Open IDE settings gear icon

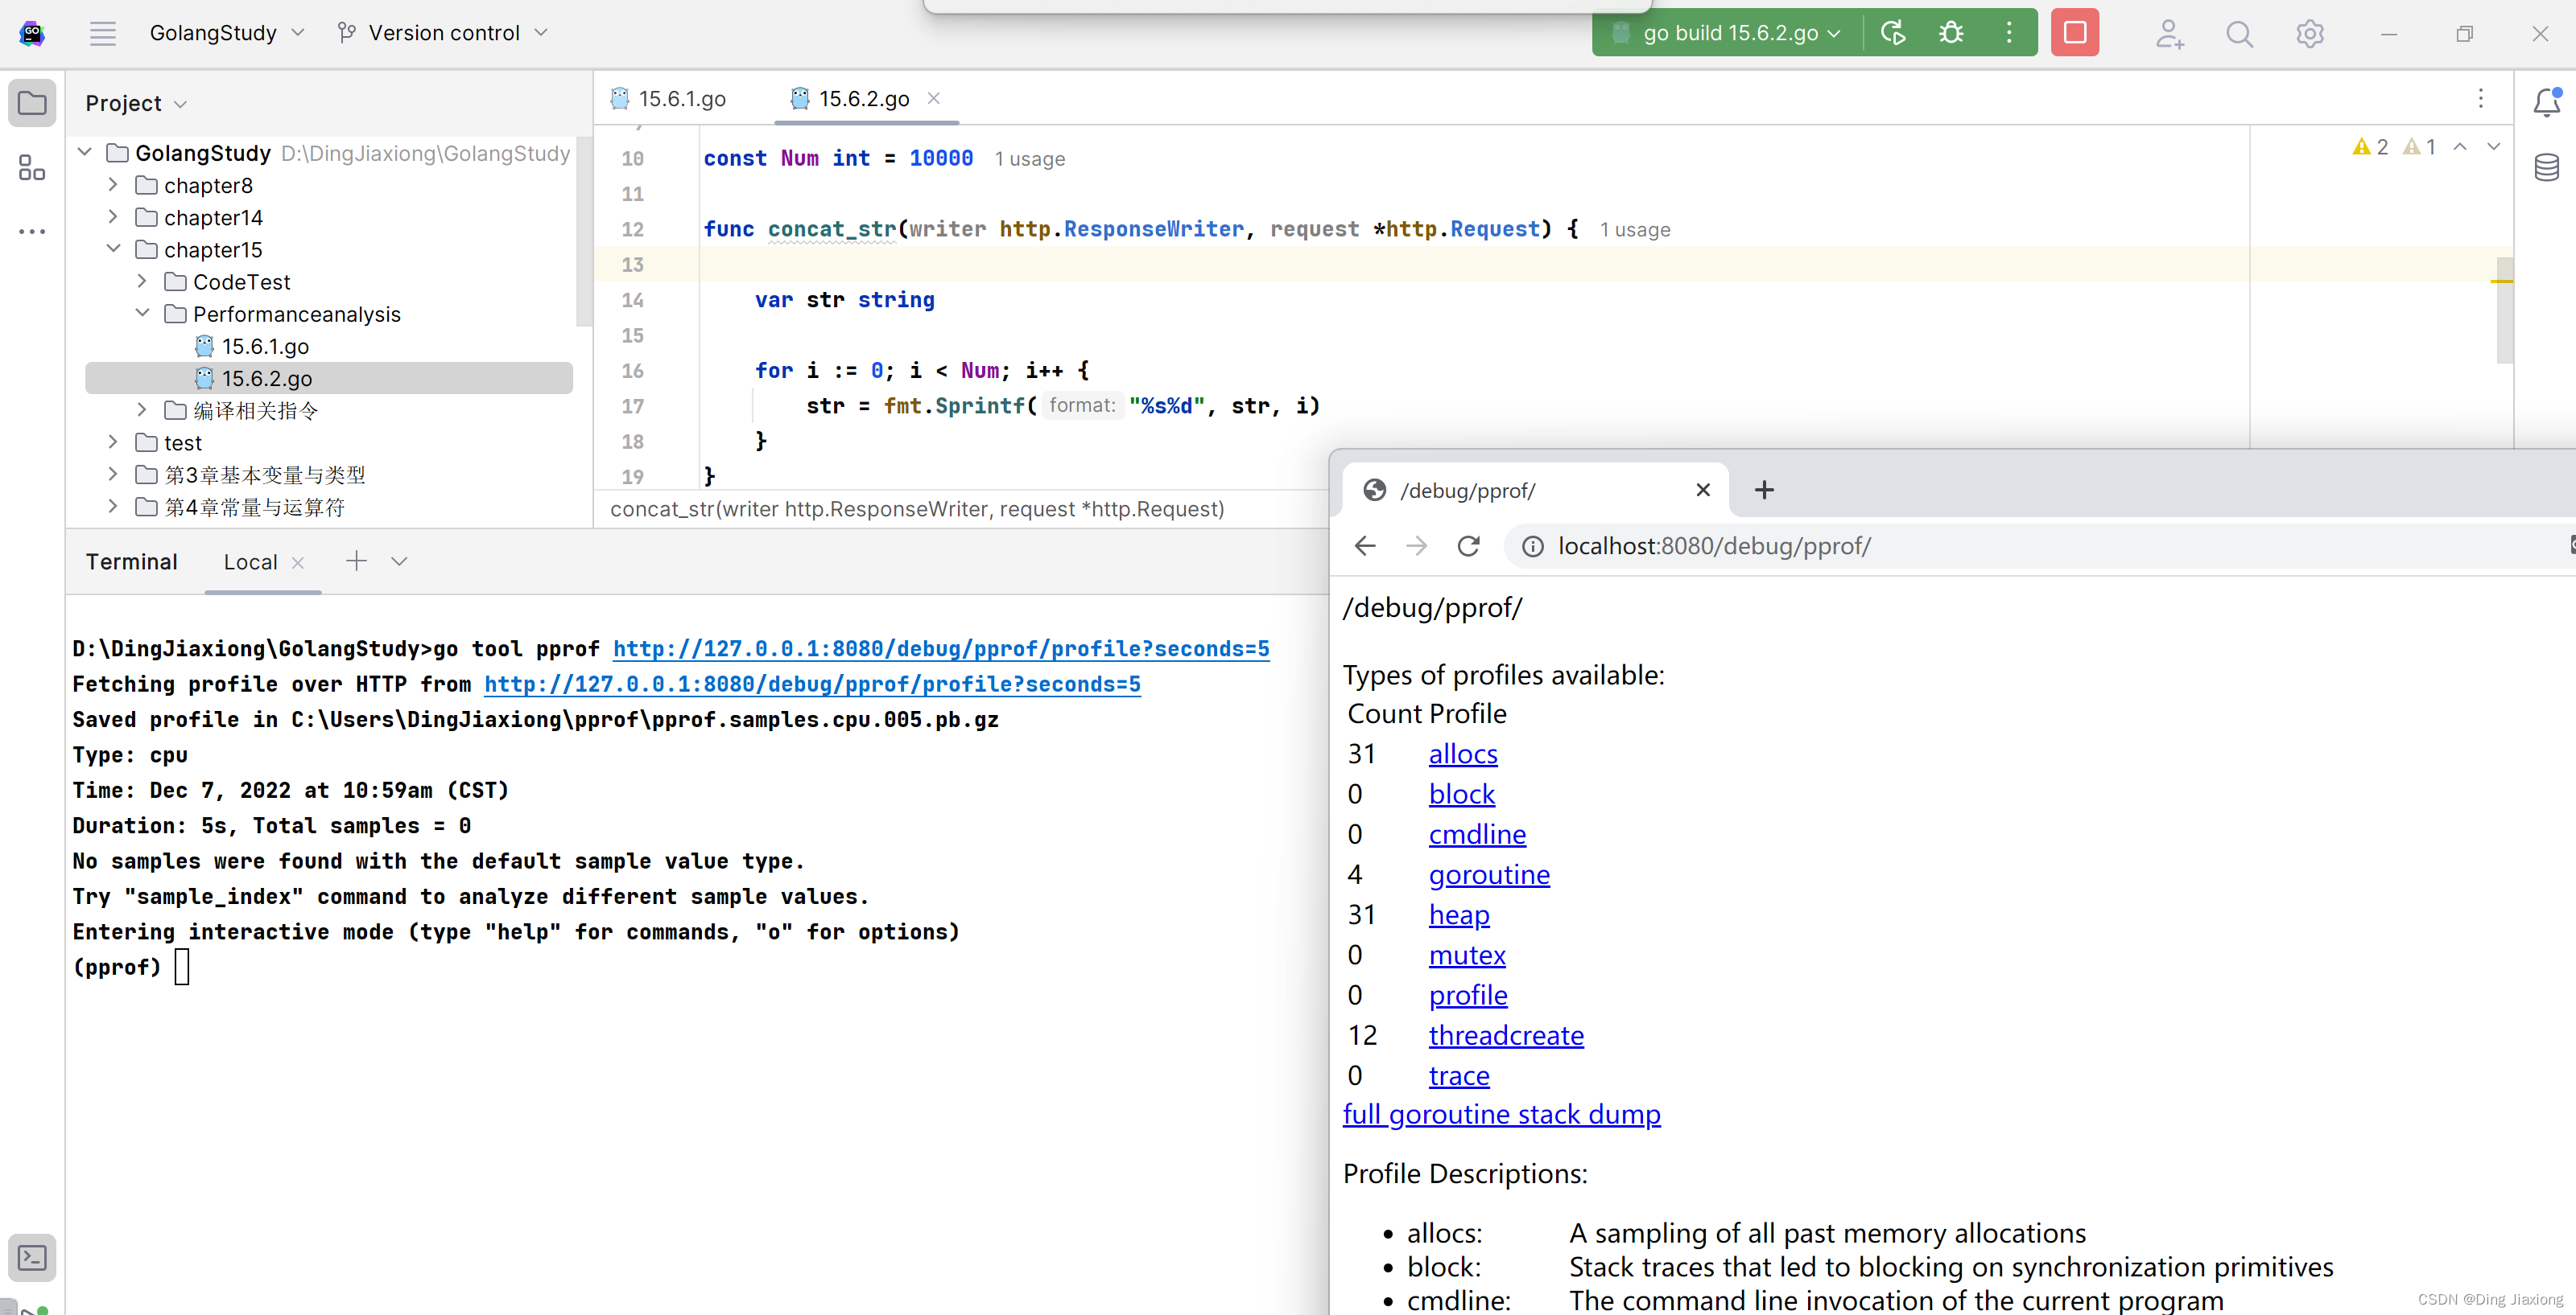click(2309, 34)
